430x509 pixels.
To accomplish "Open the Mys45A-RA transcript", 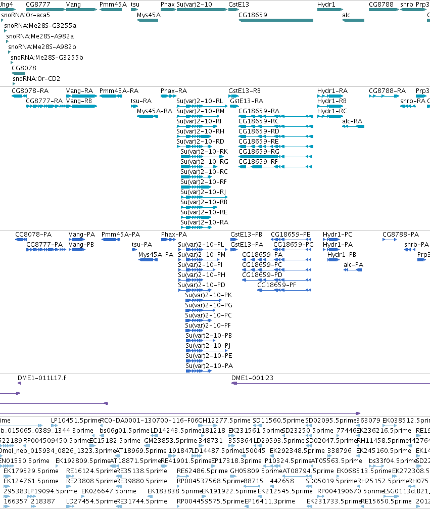I will (148, 116).
